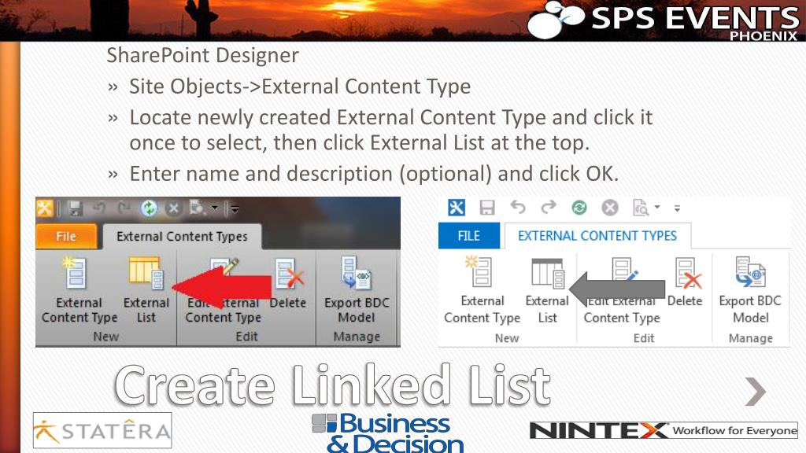Open the preview dropdown arrow in the dark toolbar
Screen dimensions: 806x453
(214, 208)
